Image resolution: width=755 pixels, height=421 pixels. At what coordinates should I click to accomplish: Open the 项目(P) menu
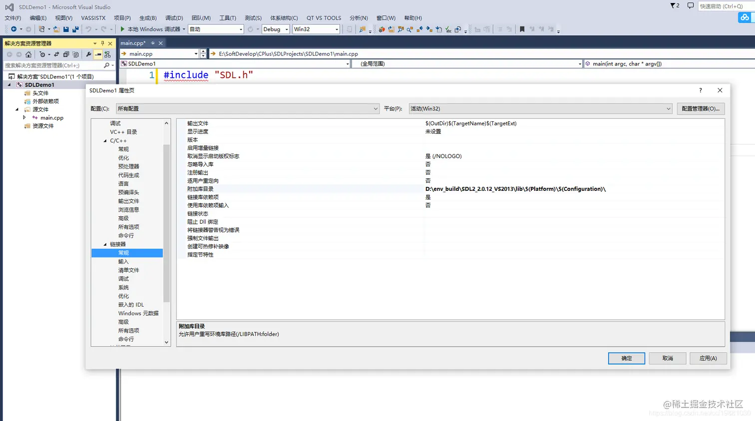(x=122, y=18)
